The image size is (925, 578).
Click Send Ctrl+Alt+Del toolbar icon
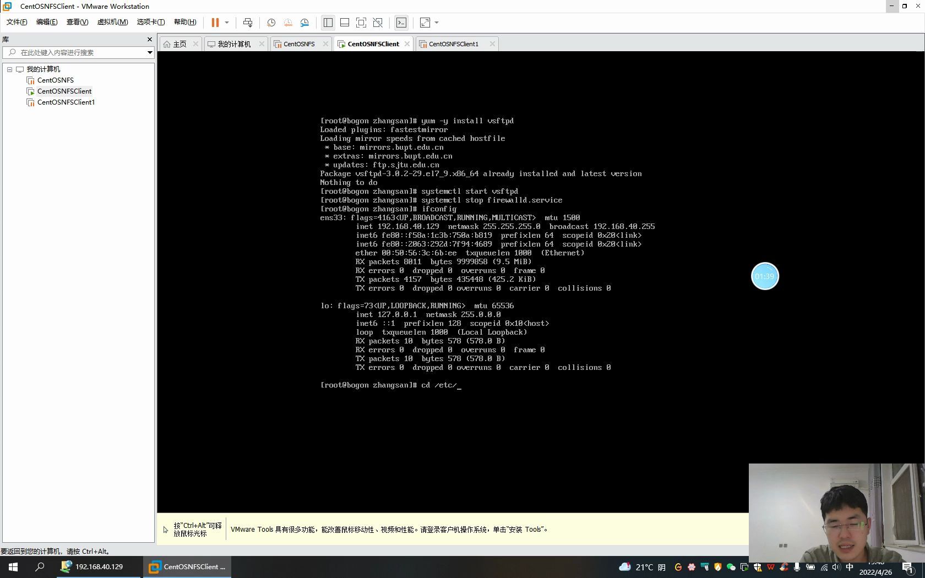click(248, 23)
